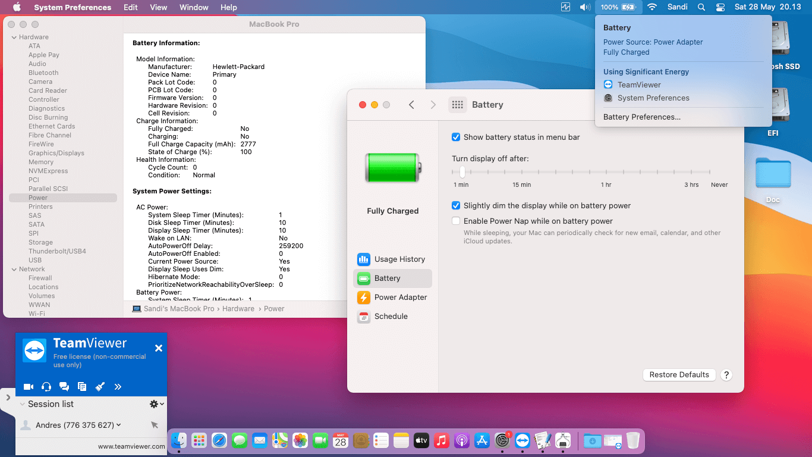Viewport: 812px width, 457px height.
Task: Click the TeamViewer headset audio icon
Action: point(46,387)
